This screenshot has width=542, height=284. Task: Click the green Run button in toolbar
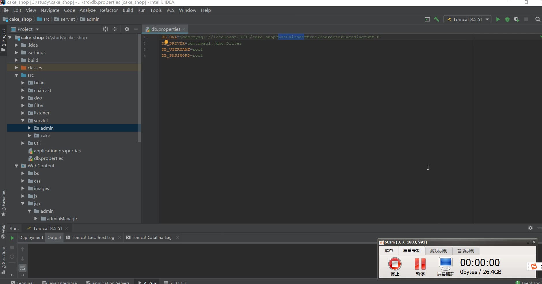pyautogui.click(x=498, y=19)
